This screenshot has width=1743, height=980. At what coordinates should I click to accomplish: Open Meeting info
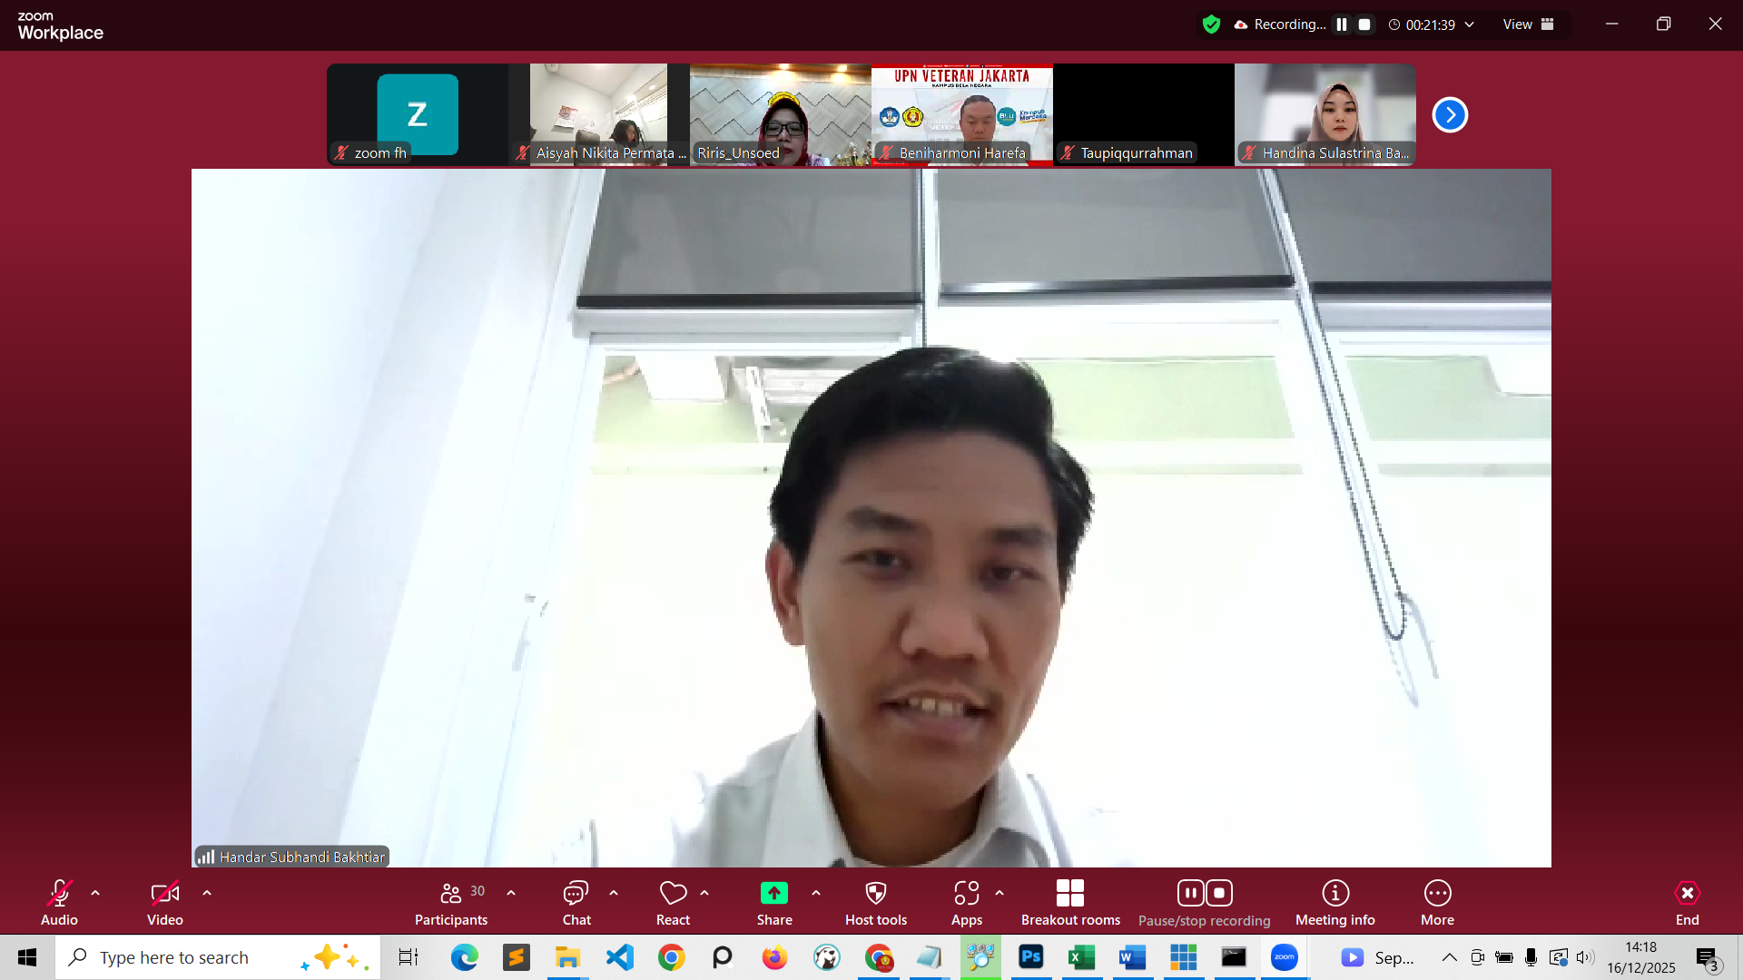1334,903
